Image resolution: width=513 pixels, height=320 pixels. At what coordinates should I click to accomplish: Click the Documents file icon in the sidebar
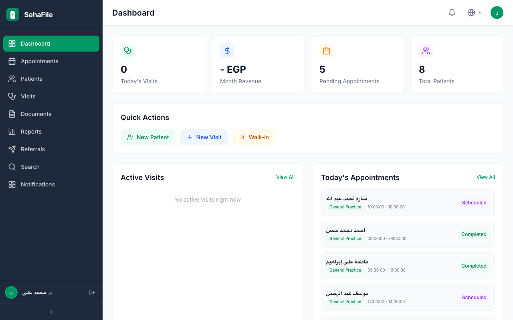[x=12, y=114]
